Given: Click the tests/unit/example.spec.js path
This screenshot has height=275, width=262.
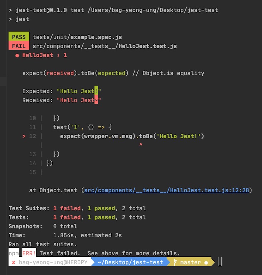Looking at the screenshot, I should click(77, 37).
